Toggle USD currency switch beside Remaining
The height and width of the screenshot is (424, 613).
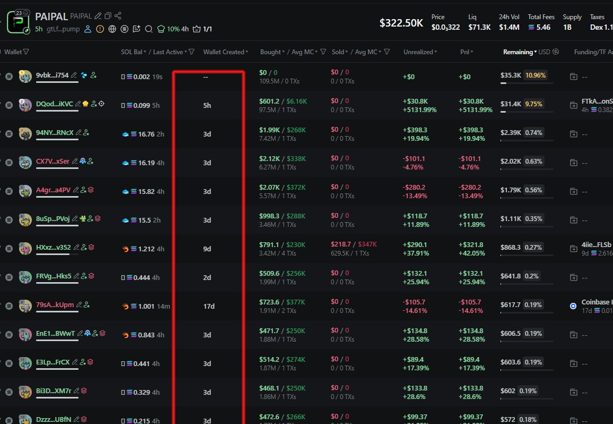(556, 52)
